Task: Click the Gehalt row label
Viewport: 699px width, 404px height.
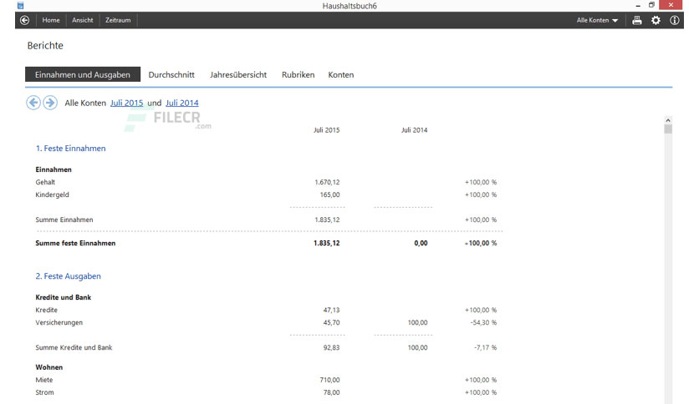Action: 45,182
